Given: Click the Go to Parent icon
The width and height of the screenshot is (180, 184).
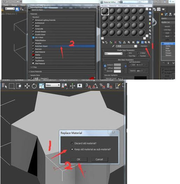Looking at the screenshot, I should click(146, 42).
